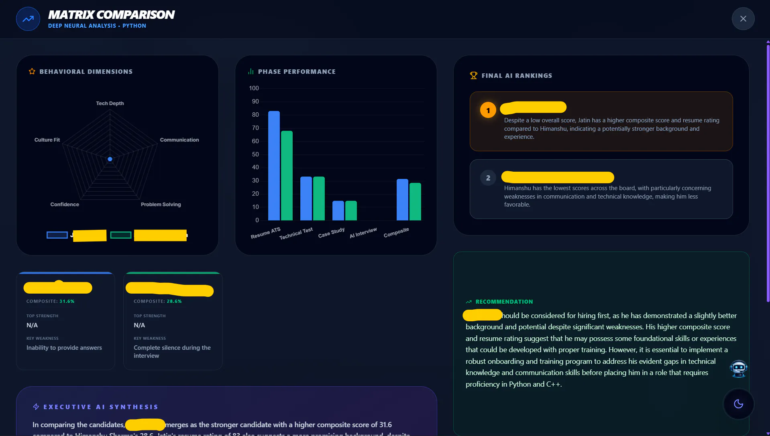Click the 'Composite' x-axis label
The width and height of the screenshot is (770, 436).
point(396,232)
